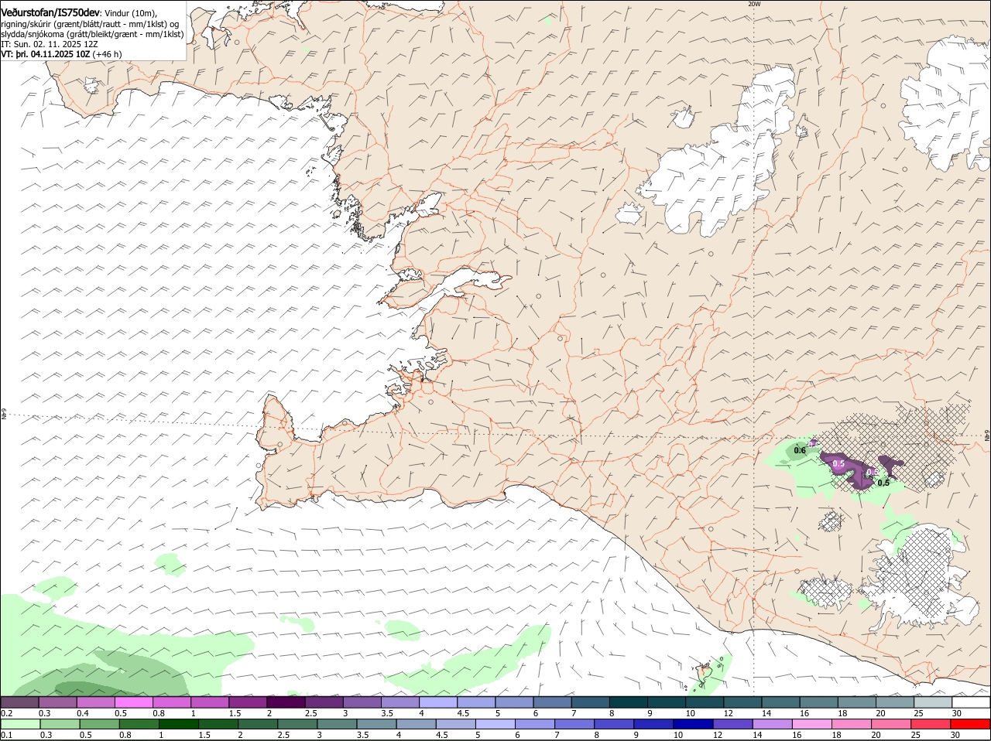Pick the red swatch labeled 30 in bottom legend
Screen dimensions: 991x741
[x=970, y=724]
